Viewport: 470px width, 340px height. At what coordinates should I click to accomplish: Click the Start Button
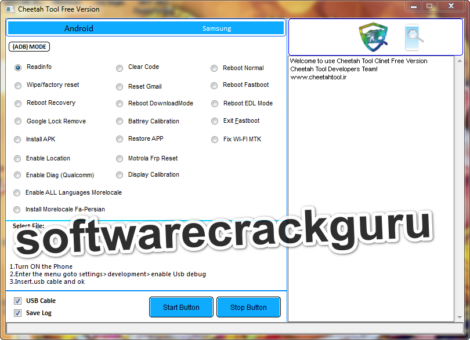pos(181,308)
